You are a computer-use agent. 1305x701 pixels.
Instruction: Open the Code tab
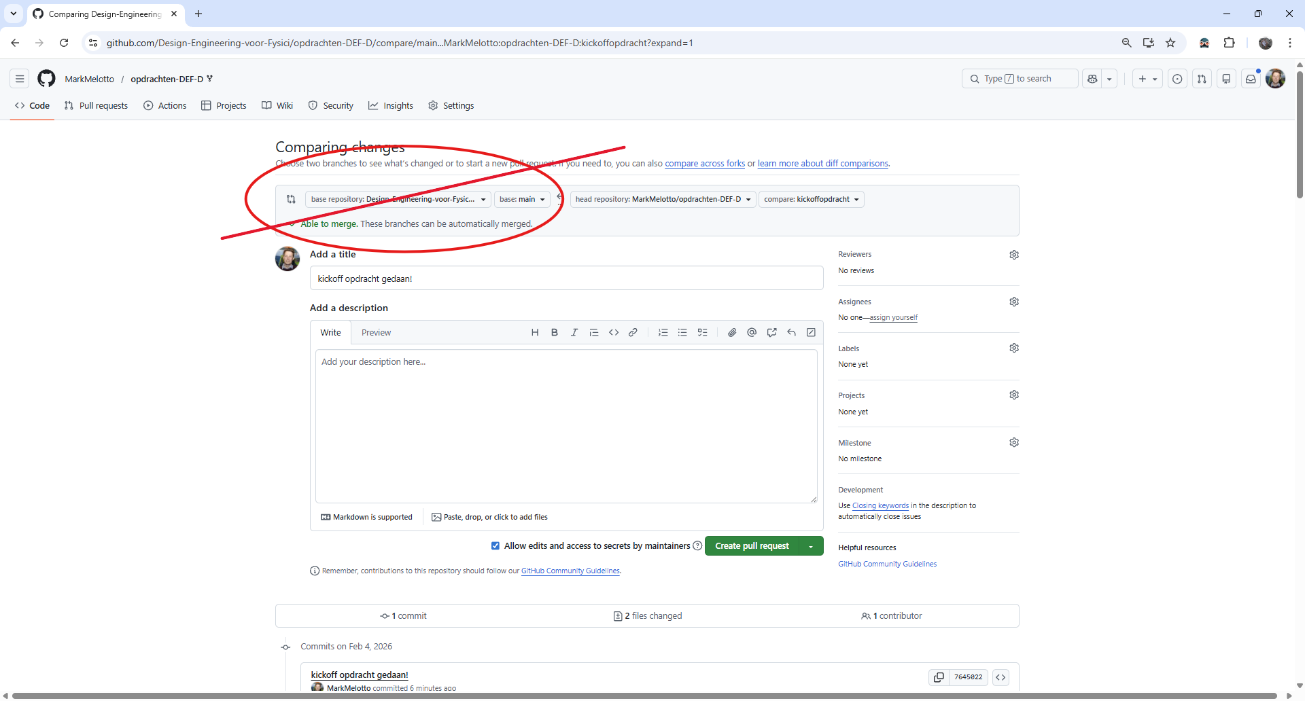coord(32,105)
